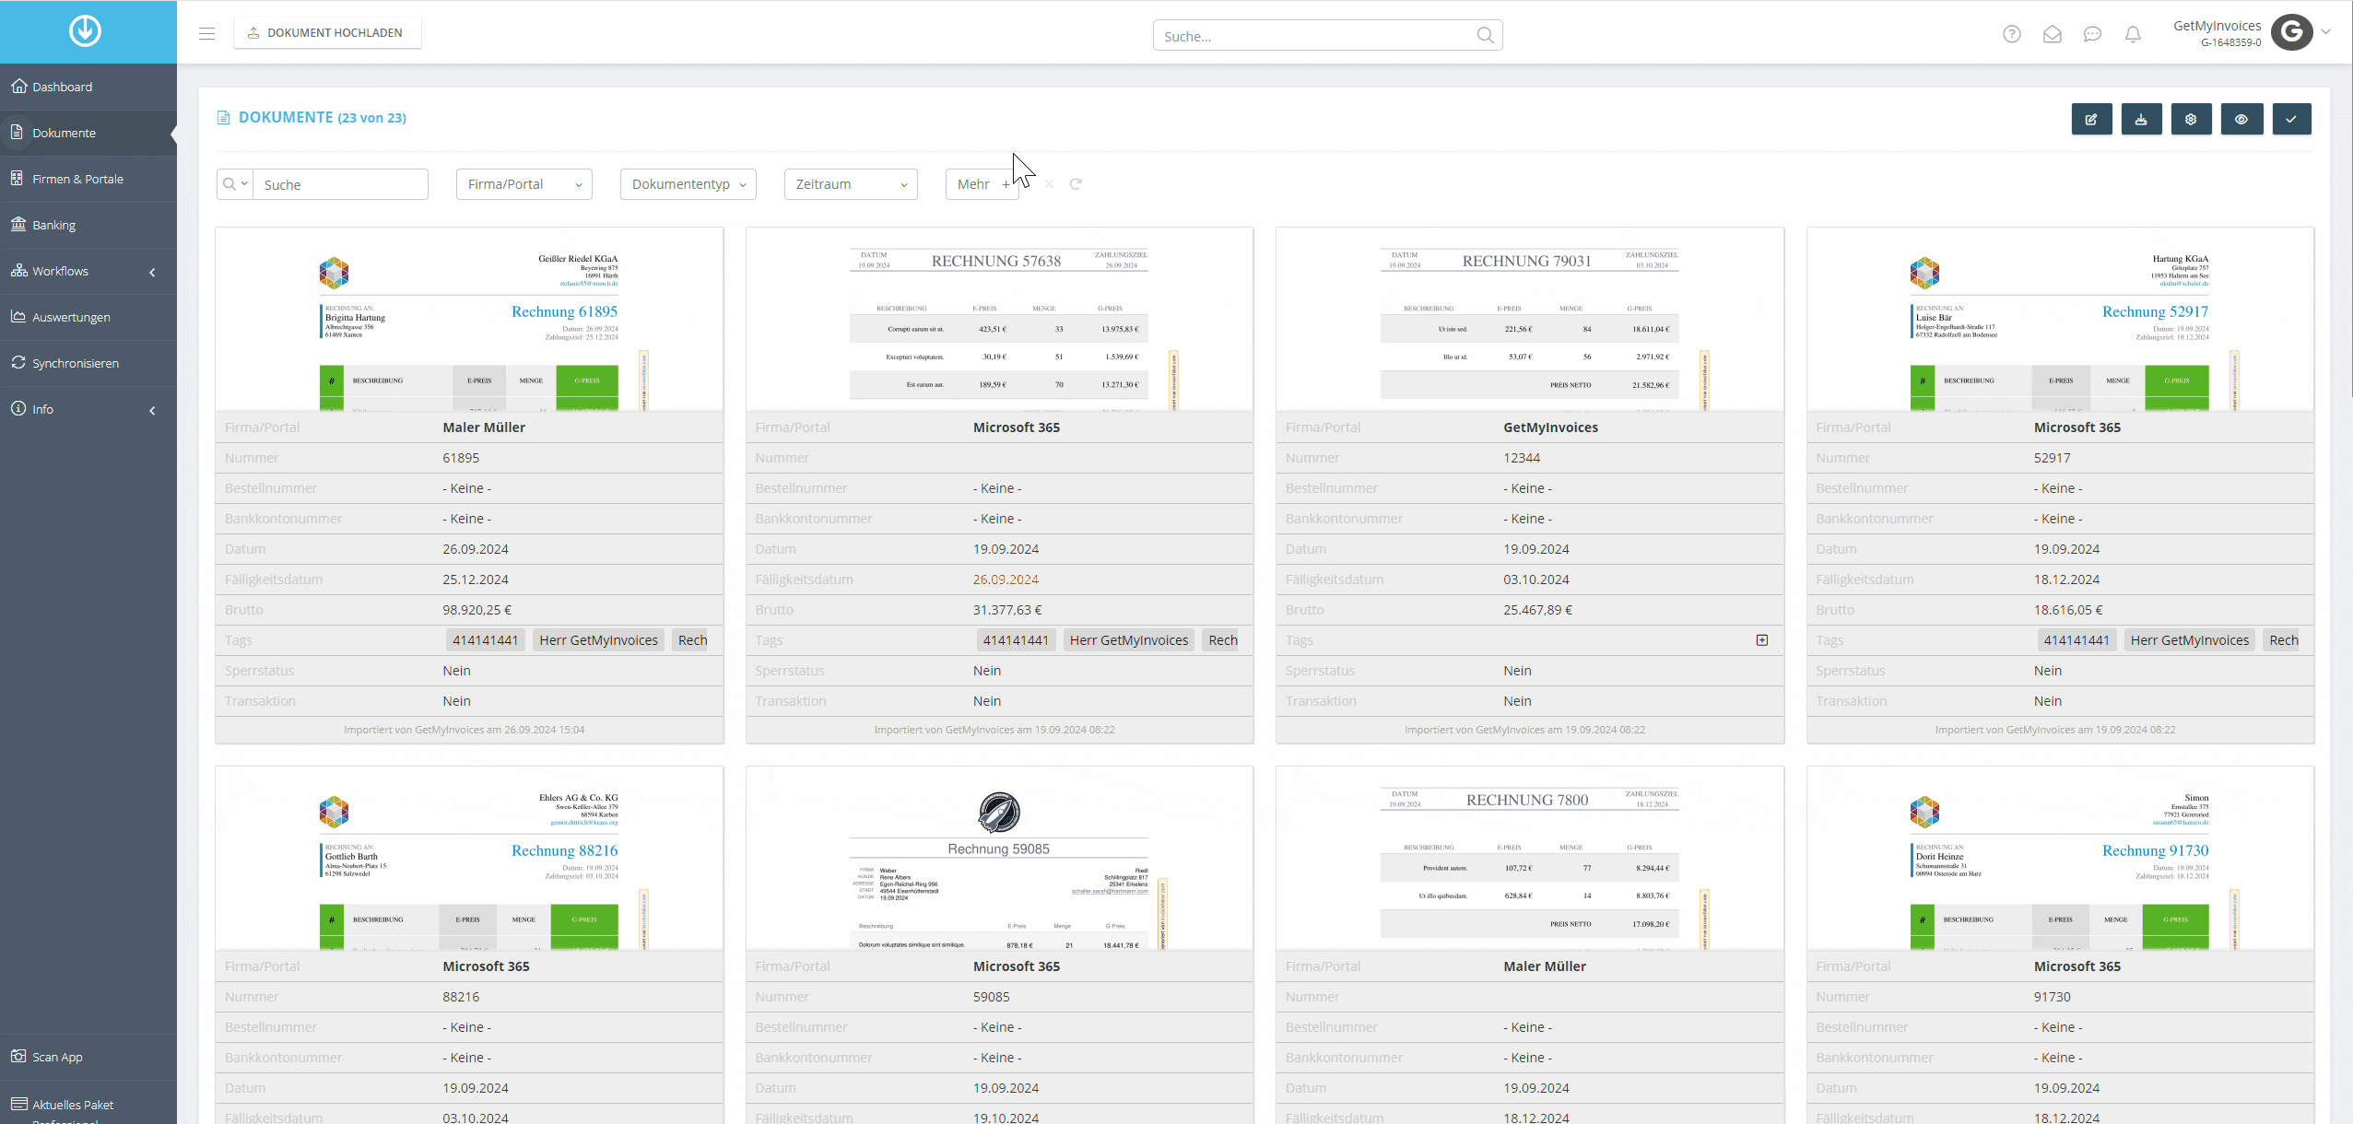This screenshot has width=2353, height=1124.
Task: Open Firmen & Portale in the sidebar
Action: tap(88, 179)
